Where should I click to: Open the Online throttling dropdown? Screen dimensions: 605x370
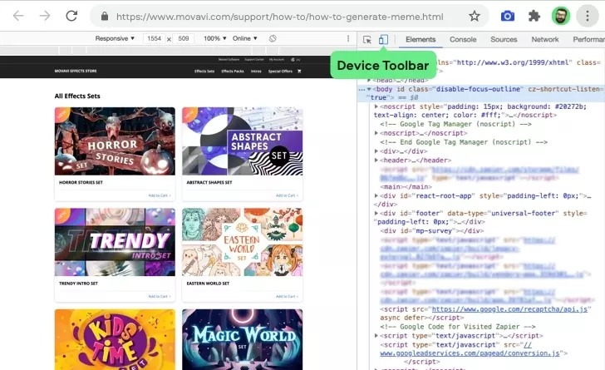coord(244,38)
